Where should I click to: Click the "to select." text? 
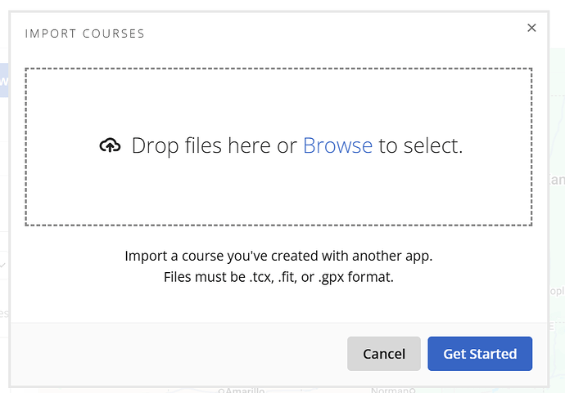click(x=420, y=146)
